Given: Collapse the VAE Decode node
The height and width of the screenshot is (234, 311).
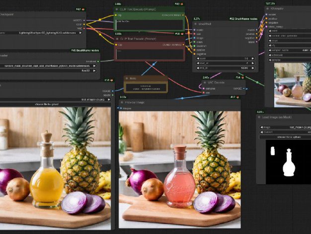Looking at the screenshot, I should pos(205,83).
